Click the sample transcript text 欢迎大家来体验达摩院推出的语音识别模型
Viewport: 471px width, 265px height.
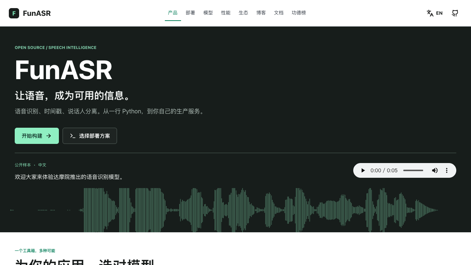coord(69,177)
